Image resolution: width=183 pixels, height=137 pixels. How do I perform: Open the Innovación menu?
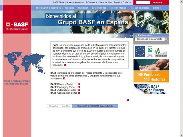pyautogui.click(x=83, y=8)
